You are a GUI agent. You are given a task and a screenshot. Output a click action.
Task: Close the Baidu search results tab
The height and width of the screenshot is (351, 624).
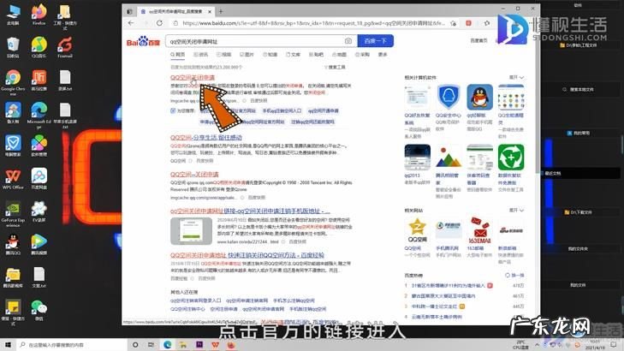210,11
